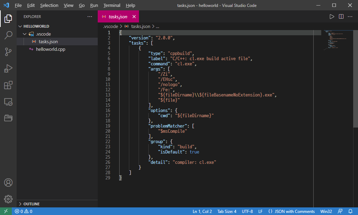Click the "cwd" key on line 17
The image size is (358, 215).
point(164,115)
